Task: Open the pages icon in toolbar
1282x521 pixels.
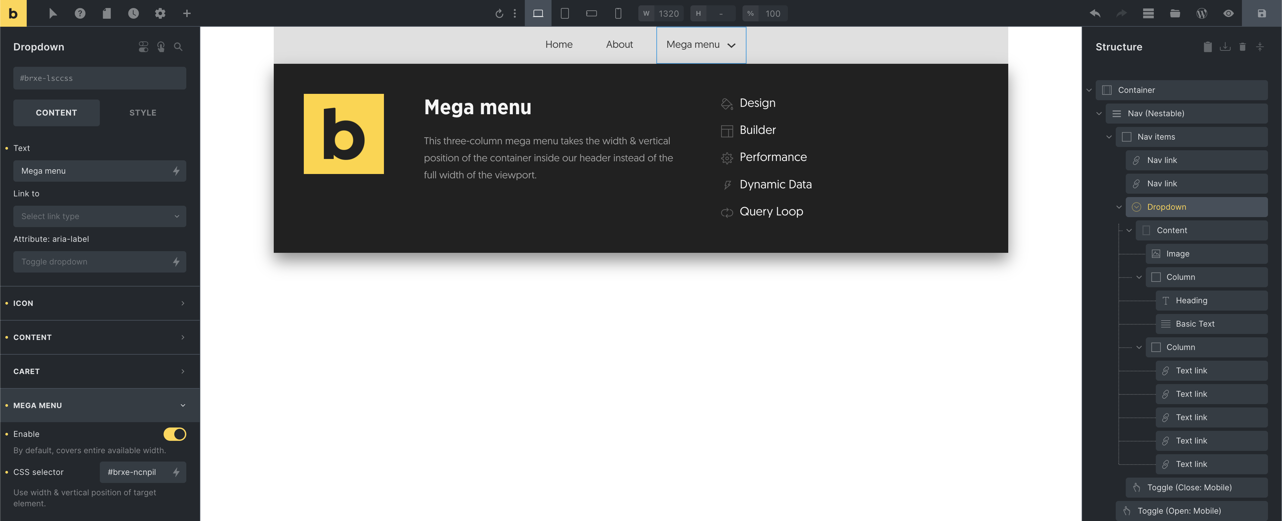Action: pos(106,13)
